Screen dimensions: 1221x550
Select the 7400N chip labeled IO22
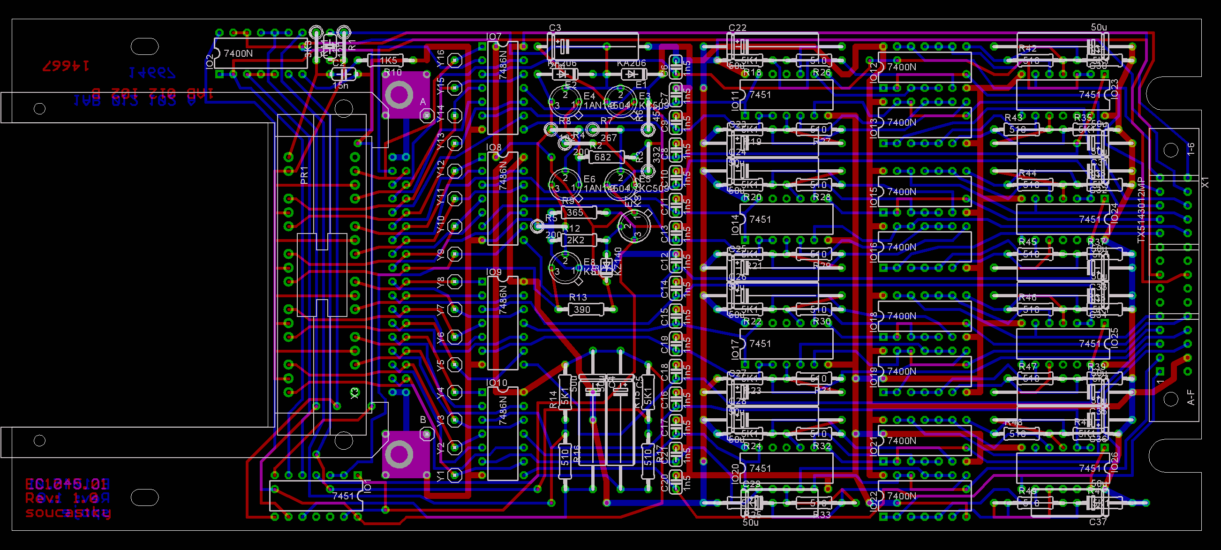[x=924, y=496]
